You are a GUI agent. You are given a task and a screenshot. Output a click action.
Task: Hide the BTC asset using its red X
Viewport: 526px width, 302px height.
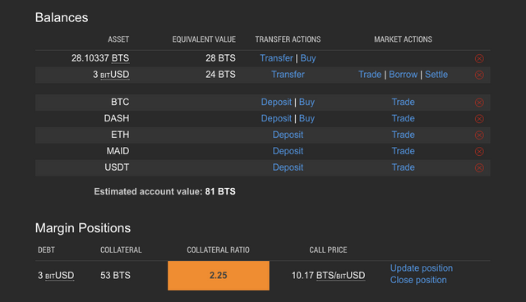pos(479,103)
